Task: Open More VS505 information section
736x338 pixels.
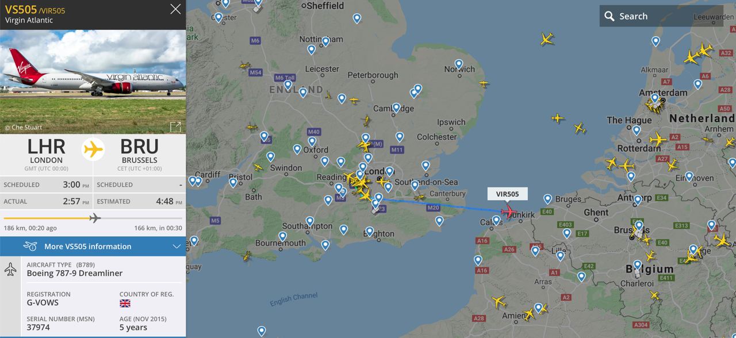Action: click(93, 246)
